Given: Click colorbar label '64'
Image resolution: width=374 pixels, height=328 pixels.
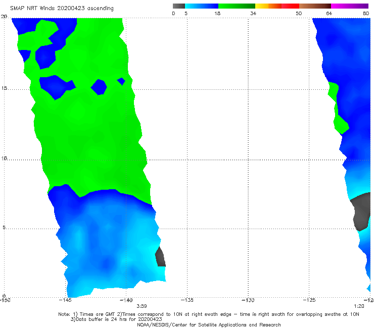Looking at the screenshot, I should click(329, 13).
